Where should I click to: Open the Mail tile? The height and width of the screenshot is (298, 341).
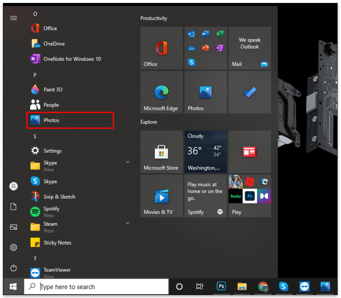(250, 48)
